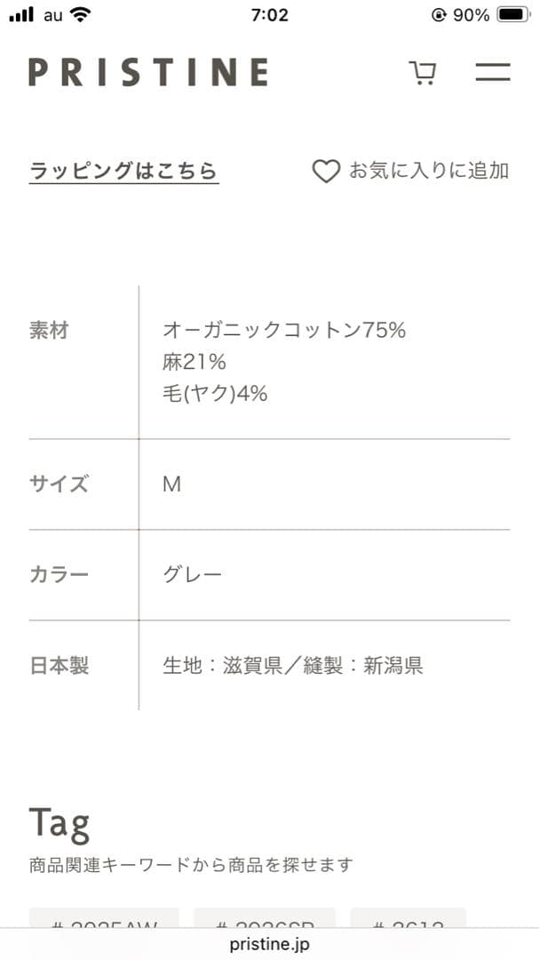Tap the pristine.jp address bar
540x960 pixels.
pyautogui.click(x=270, y=944)
